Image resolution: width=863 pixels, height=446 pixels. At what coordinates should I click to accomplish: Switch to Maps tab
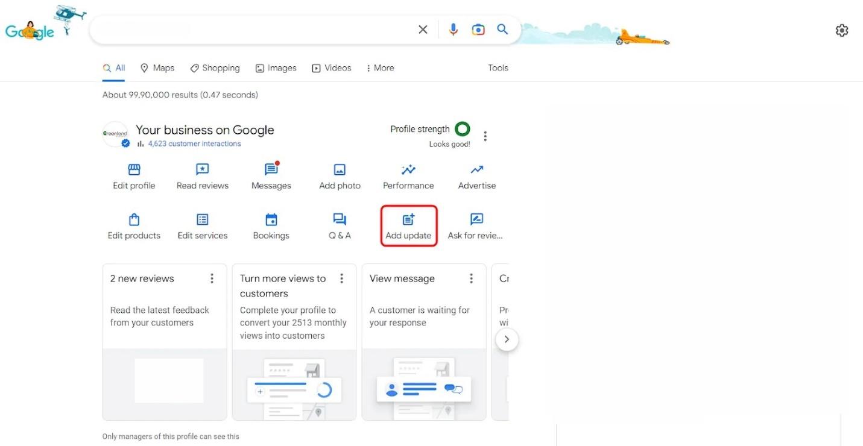[157, 68]
